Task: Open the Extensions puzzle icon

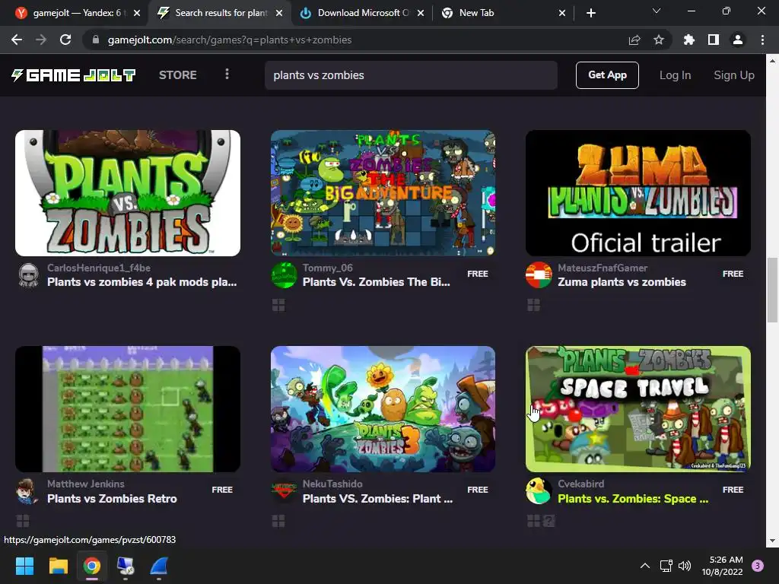Action: pyautogui.click(x=688, y=40)
